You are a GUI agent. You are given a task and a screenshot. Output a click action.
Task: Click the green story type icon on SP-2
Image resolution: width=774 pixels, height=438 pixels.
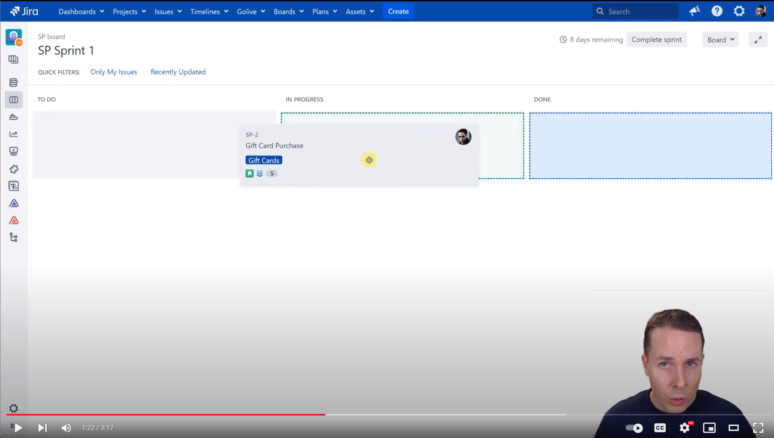point(250,173)
